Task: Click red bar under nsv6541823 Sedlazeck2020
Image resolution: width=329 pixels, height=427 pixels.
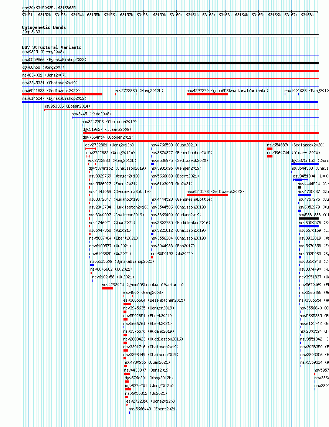Action: 62,94
